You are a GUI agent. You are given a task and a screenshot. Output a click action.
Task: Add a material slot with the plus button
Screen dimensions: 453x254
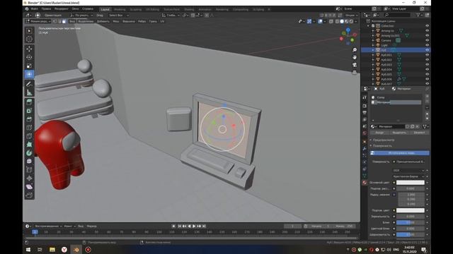click(428, 96)
